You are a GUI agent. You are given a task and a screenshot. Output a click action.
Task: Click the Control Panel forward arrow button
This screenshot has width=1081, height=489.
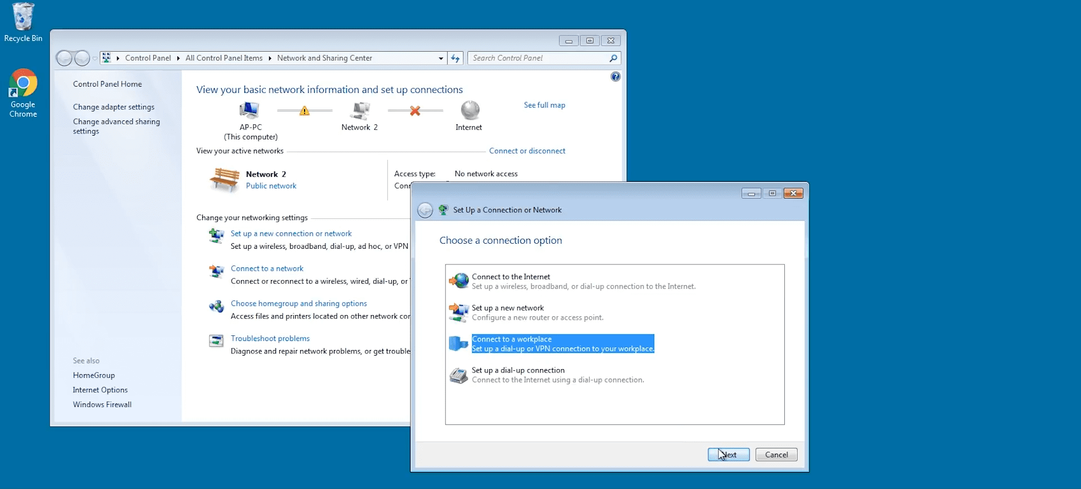point(82,58)
